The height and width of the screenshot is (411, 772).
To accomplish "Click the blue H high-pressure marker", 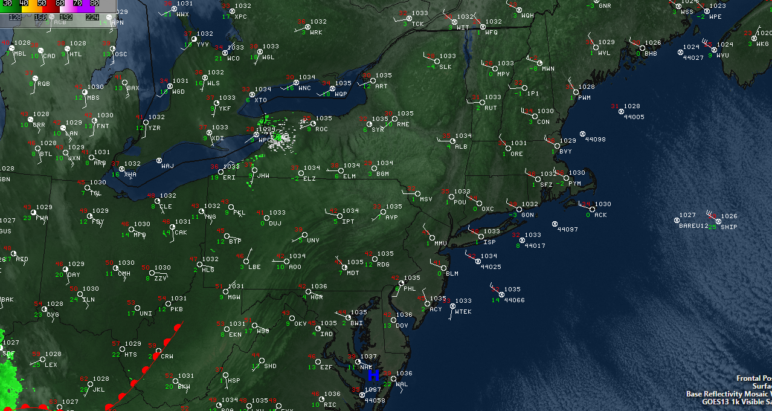I will tap(372, 375).
